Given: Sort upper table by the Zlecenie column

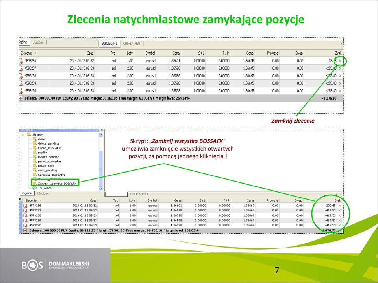Looking at the screenshot, I should [34, 53].
